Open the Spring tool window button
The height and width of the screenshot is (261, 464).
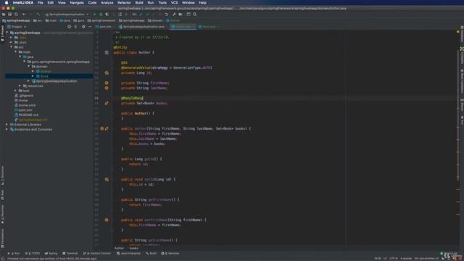(51, 253)
